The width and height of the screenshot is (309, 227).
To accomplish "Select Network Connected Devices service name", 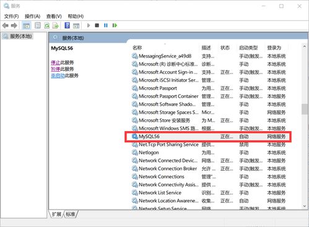I will click(x=168, y=161).
